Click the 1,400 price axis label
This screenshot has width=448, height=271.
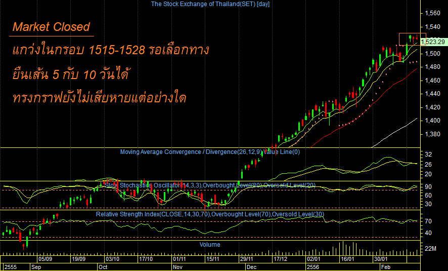click(432, 121)
